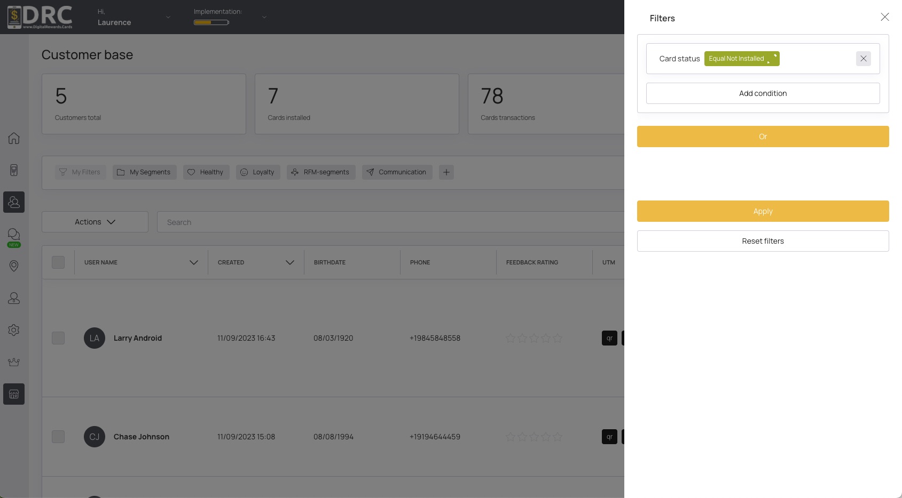Select the location pin icon in sidebar
The width and height of the screenshot is (902, 498).
(13, 266)
